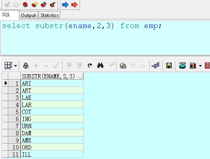Click the grid view mode icon
This screenshot has width=210, height=159.
[x=8, y=65]
